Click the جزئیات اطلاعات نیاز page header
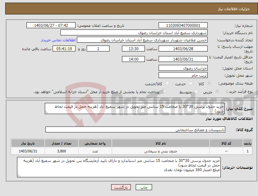 234,9
